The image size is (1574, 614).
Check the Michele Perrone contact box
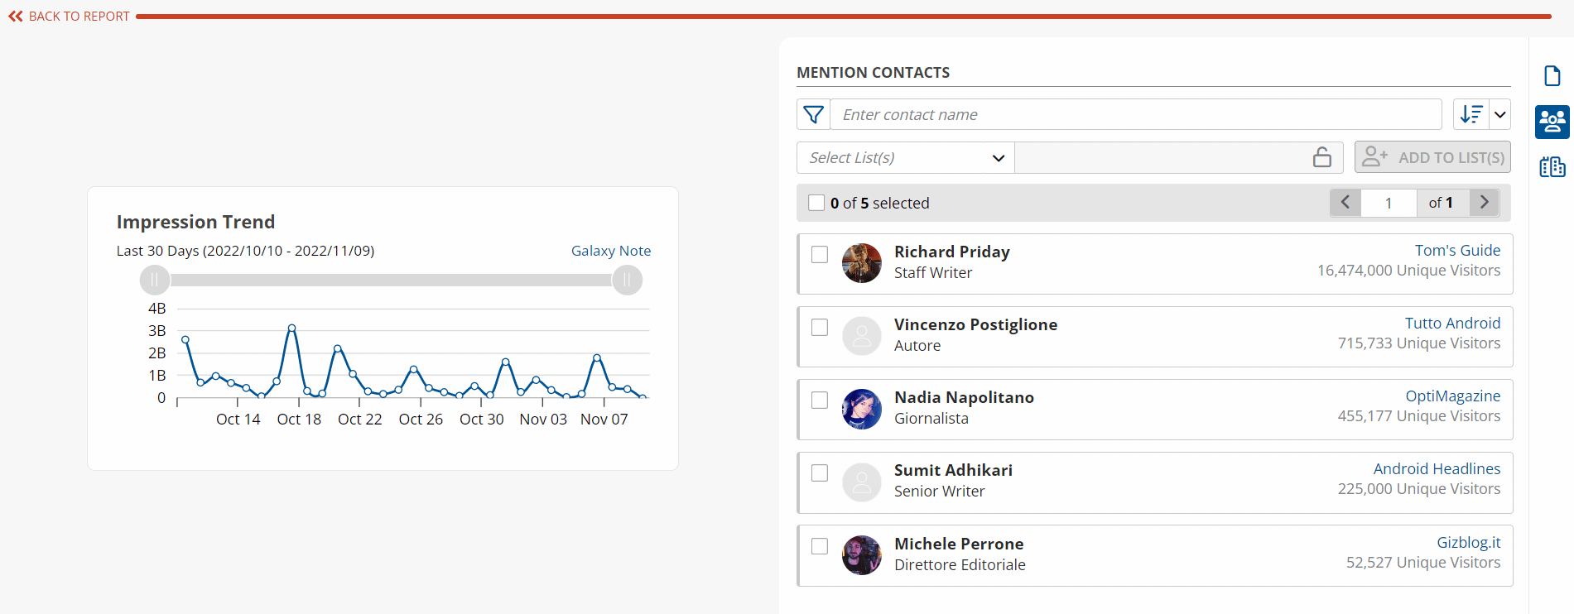(820, 546)
